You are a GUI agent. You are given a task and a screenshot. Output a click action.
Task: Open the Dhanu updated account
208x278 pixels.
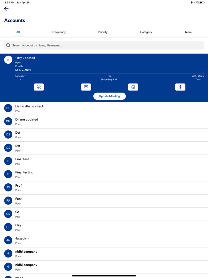[104, 122]
